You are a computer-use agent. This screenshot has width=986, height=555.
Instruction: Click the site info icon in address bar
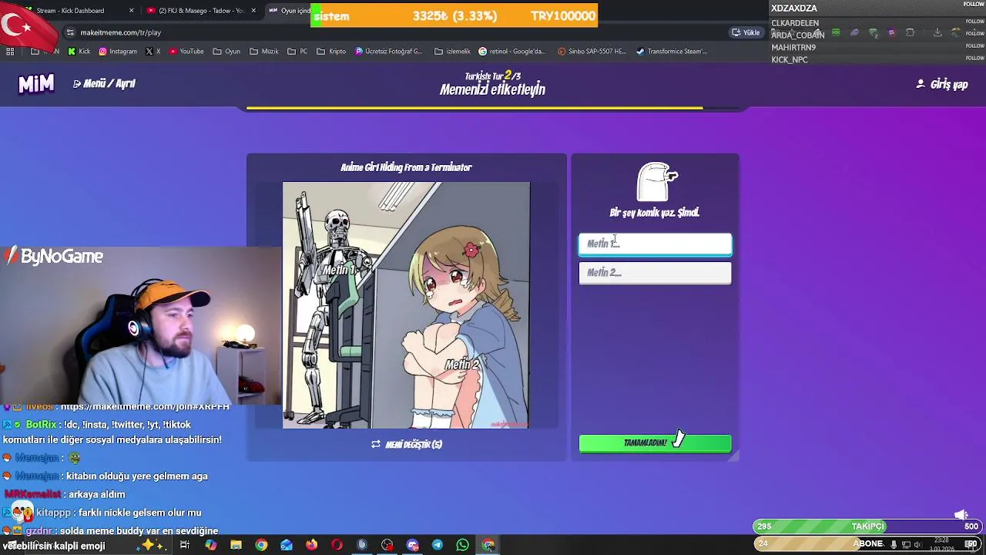click(70, 32)
